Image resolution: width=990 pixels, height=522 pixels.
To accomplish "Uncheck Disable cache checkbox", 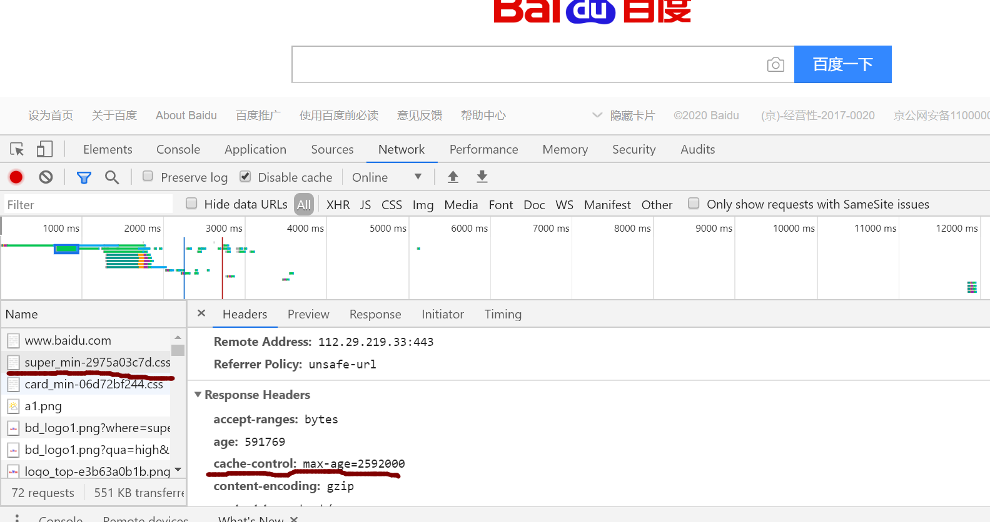I will pos(246,176).
